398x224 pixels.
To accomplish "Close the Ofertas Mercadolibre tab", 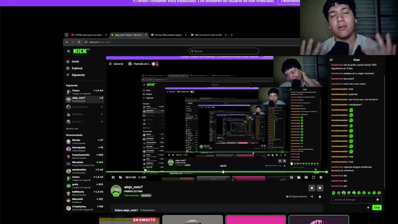I will pos(186,35).
